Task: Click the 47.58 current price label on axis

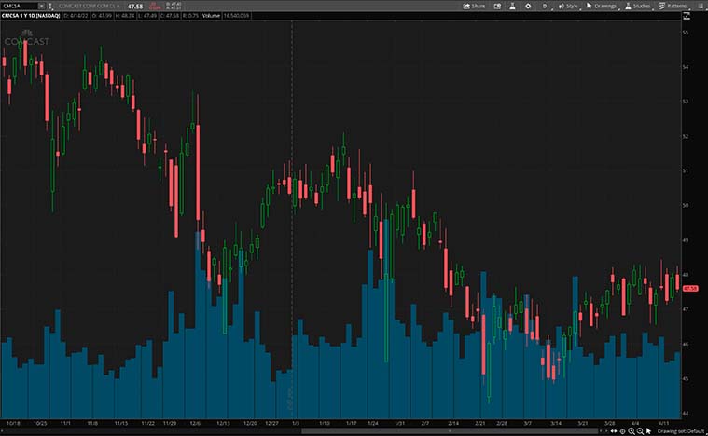Action: [691, 288]
